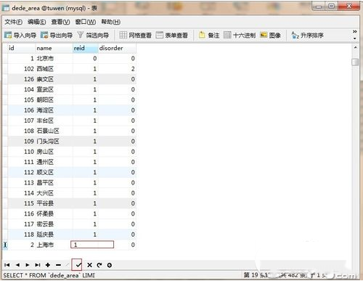Select the 丰台区 name cell
363x281 pixels.
coord(54,121)
